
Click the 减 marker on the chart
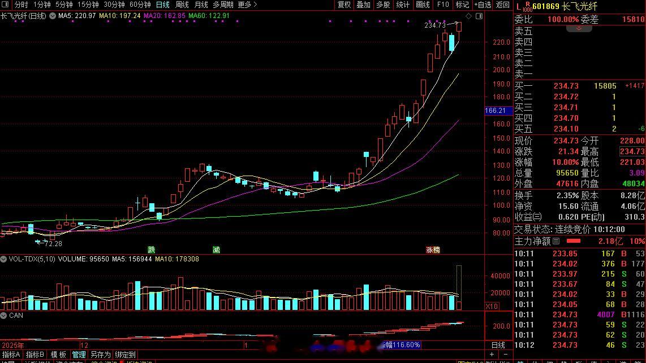point(216,250)
